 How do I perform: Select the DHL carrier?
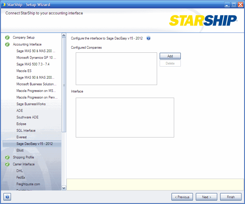tap(20, 171)
